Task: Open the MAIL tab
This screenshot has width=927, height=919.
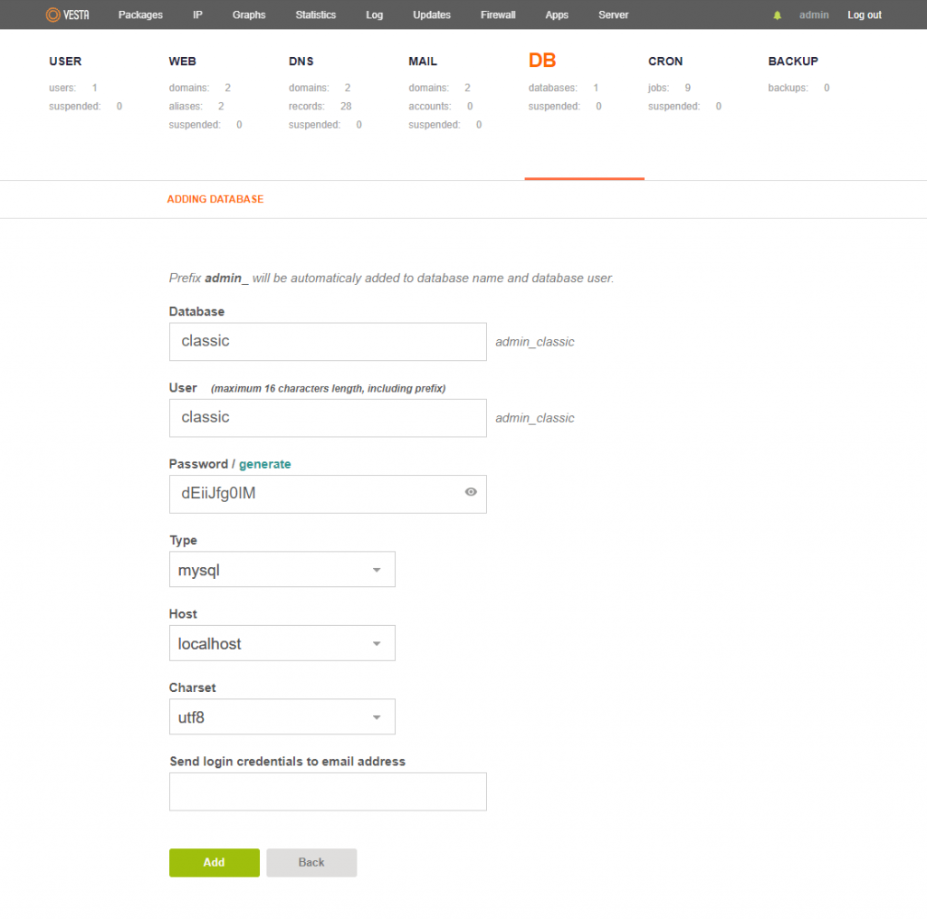Action: click(422, 62)
